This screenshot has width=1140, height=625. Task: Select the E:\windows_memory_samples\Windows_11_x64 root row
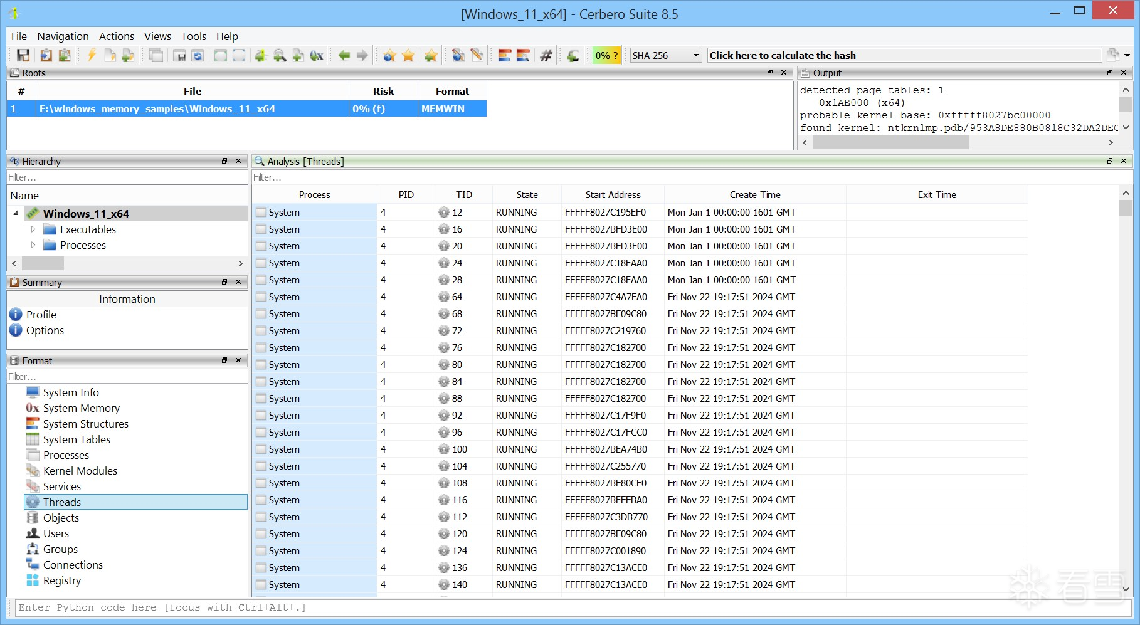tap(247, 108)
